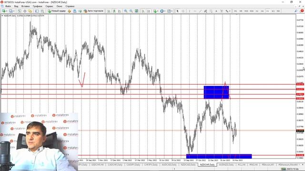Viewport: 305px width, 171px height.
Task: Switch to AUDCAD,Daily chart tab
Action: (169, 165)
